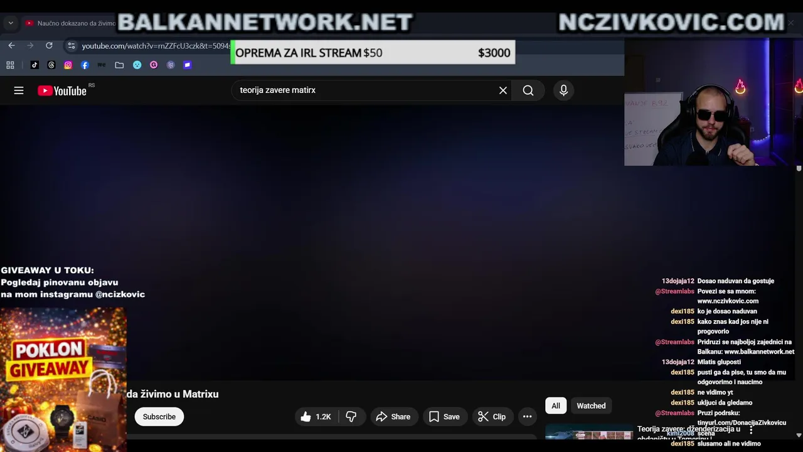Open the apps grid in bookmarks bar

10,65
